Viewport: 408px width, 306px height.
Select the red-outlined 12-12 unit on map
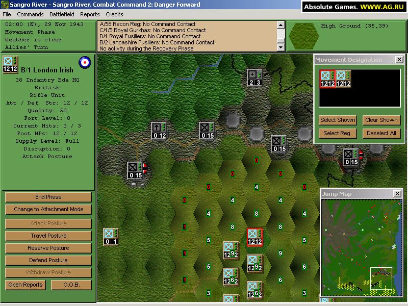coord(254,237)
